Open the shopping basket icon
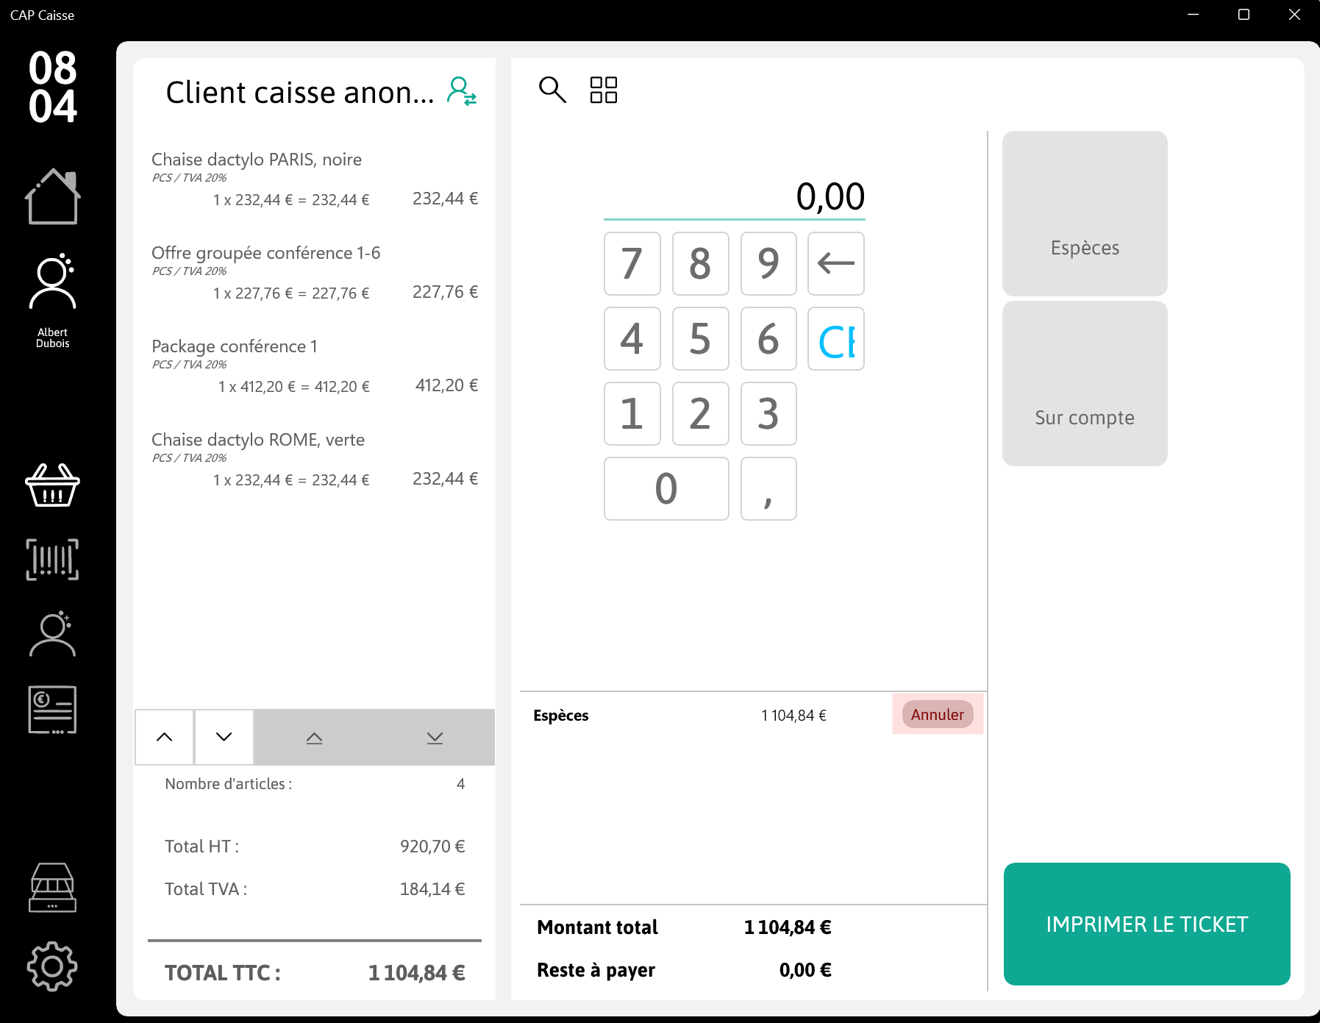This screenshot has height=1023, width=1320. pyautogui.click(x=52, y=485)
